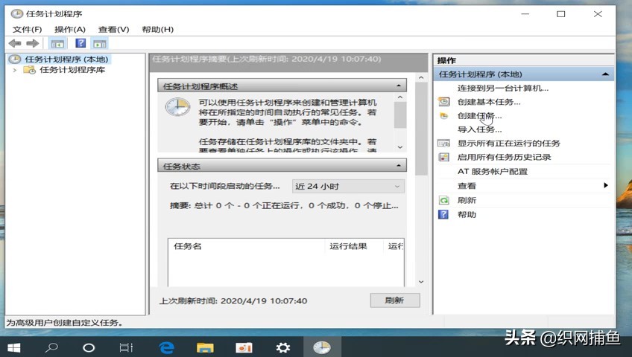Toggle the console tree pane icon
Image resolution: width=632 pixels, height=357 pixels.
pos(57,43)
